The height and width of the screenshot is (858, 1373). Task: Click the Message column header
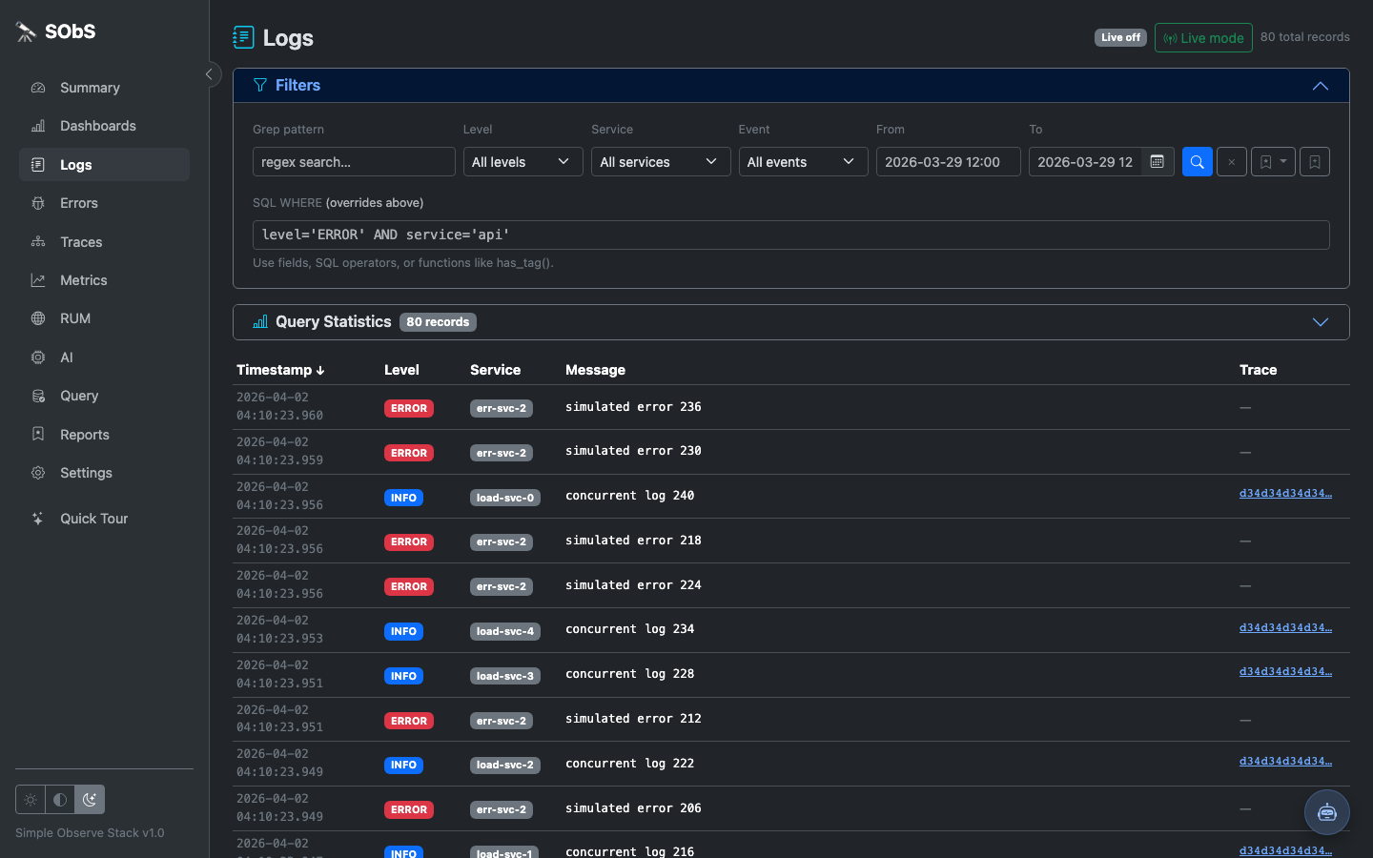click(x=595, y=370)
